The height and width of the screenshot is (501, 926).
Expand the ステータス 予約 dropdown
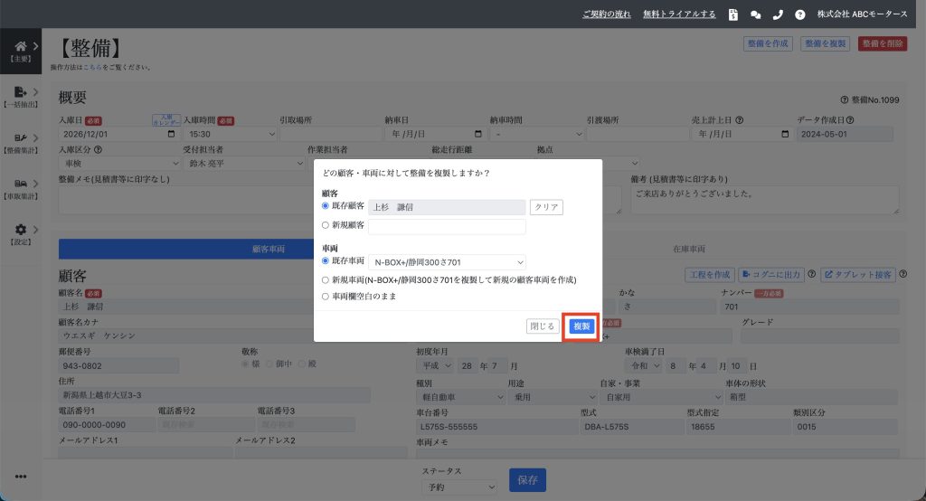coord(458,487)
